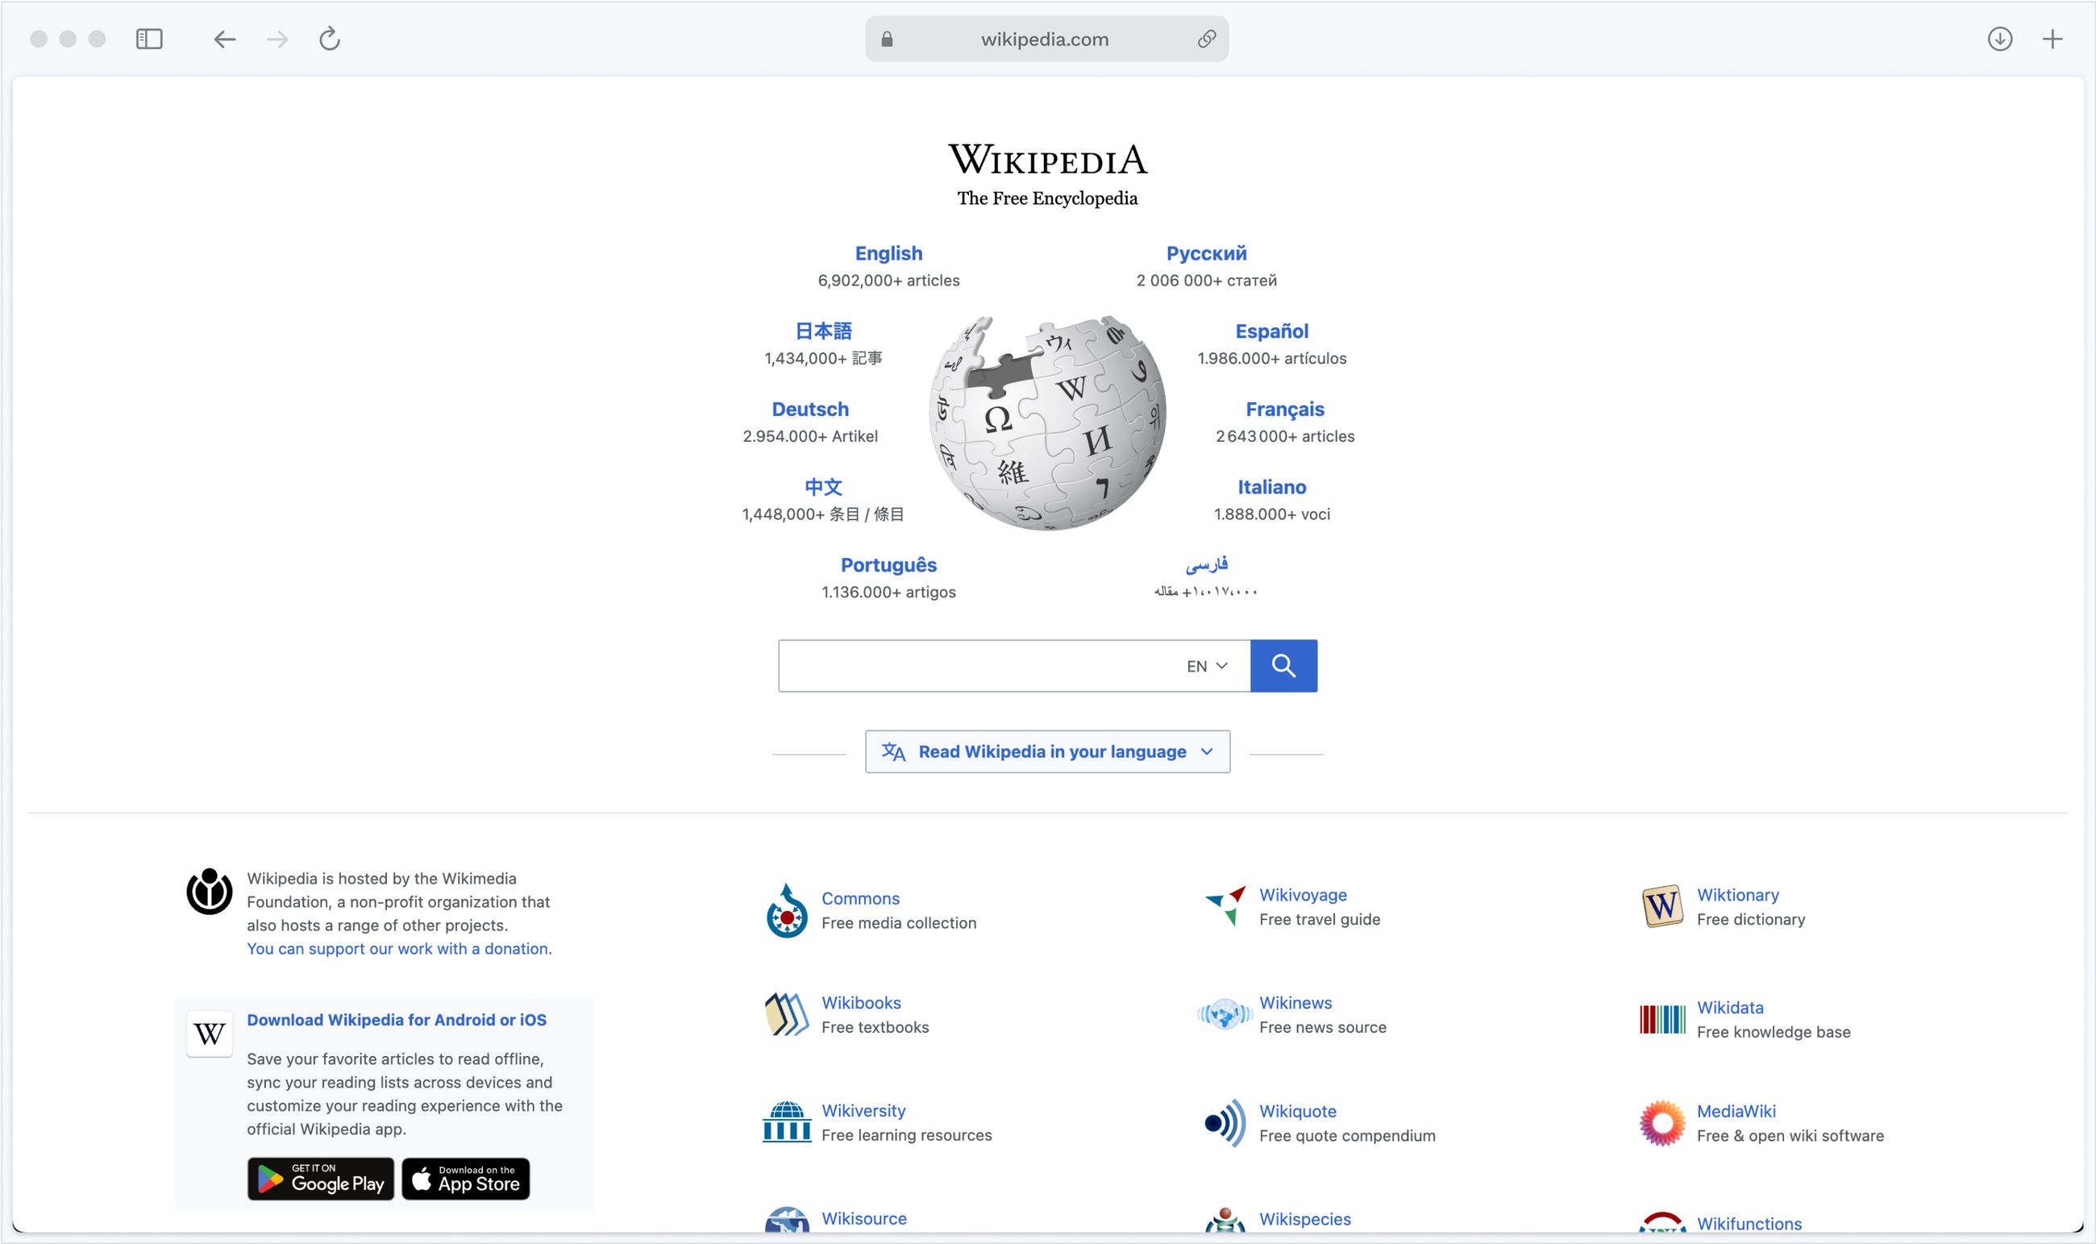The image size is (2096, 1244).
Task: Open Wikimedia Commons free media collection
Action: (861, 898)
